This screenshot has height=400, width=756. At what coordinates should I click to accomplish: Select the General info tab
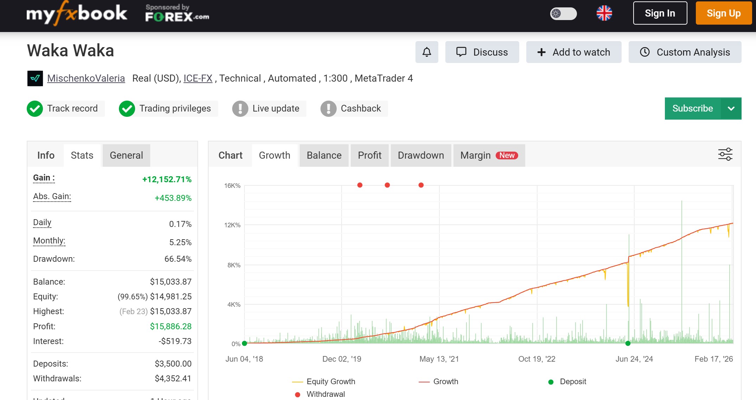click(126, 155)
